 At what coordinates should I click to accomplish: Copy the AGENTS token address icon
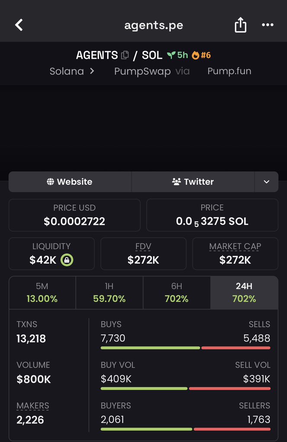pyautogui.click(x=125, y=55)
